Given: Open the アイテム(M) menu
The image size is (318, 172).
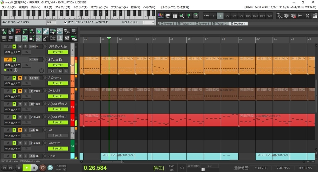Looking at the screenshot, I should pos(63,7).
